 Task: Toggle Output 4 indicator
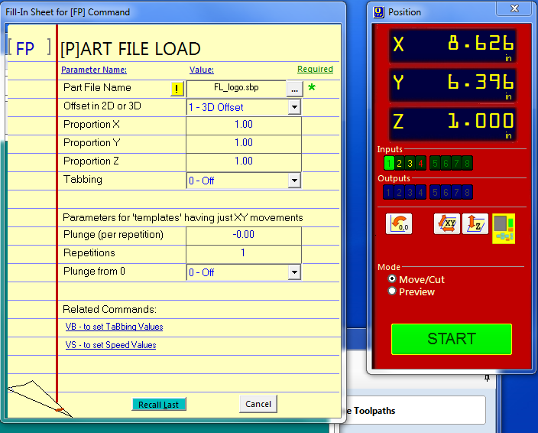[x=420, y=192]
